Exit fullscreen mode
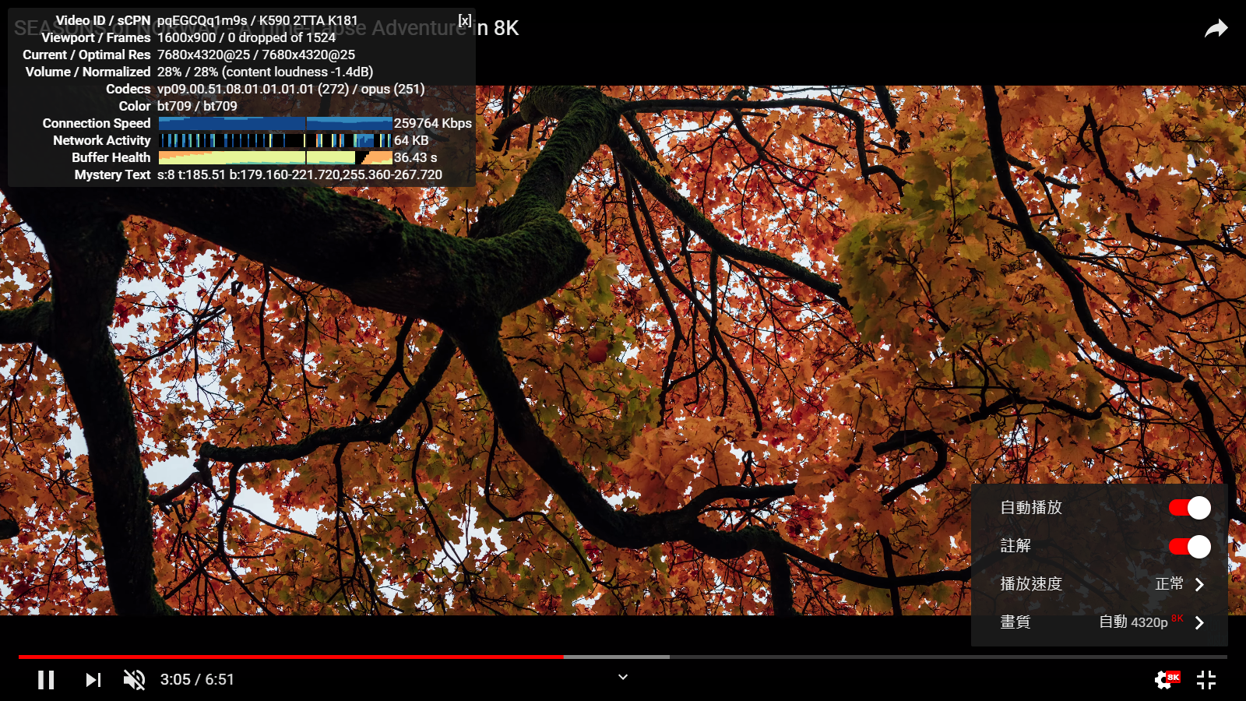Viewport: 1246px width, 701px height. tap(1206, 680)
